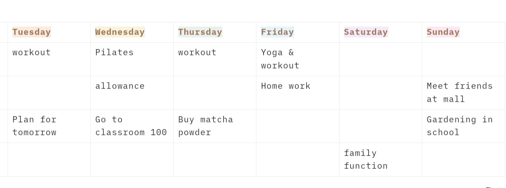The image size is (506, 188).
Task: Select the Home work cell
Action: point(285,86)
